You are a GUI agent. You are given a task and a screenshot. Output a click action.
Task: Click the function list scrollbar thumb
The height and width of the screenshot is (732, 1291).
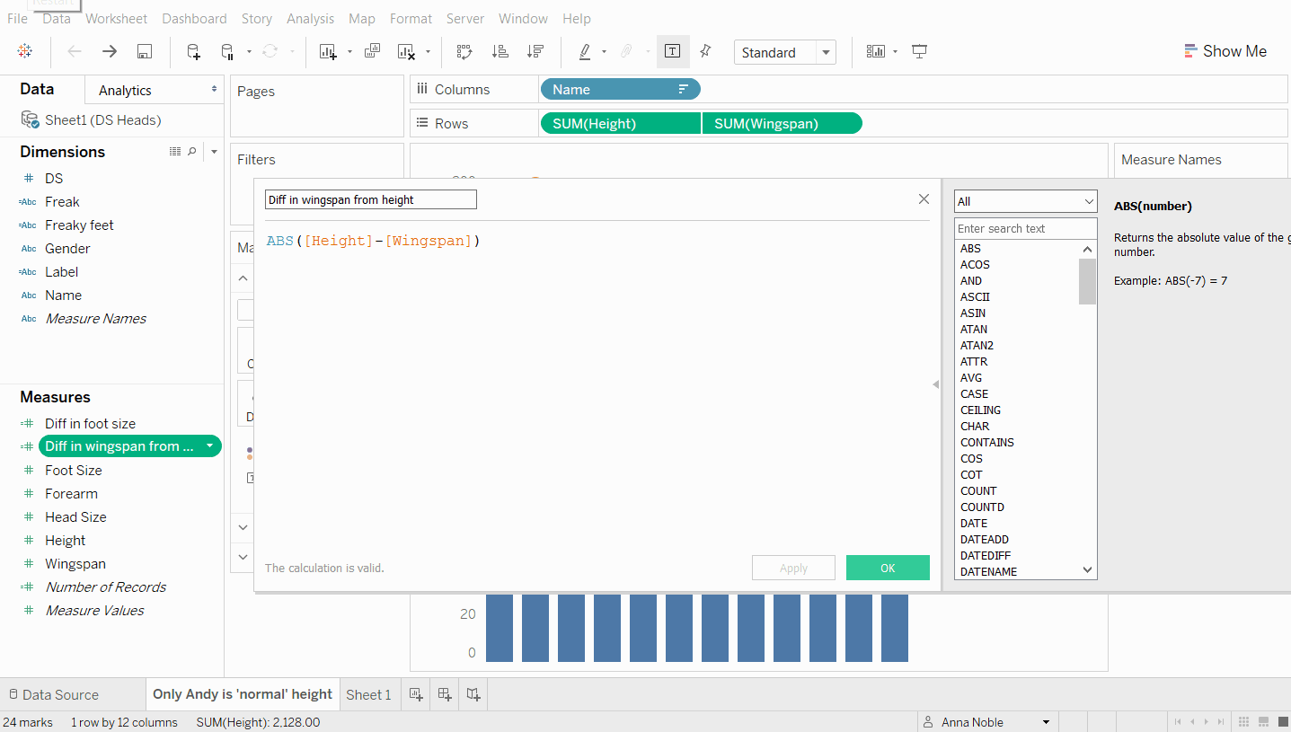[x=1087, y=281]
